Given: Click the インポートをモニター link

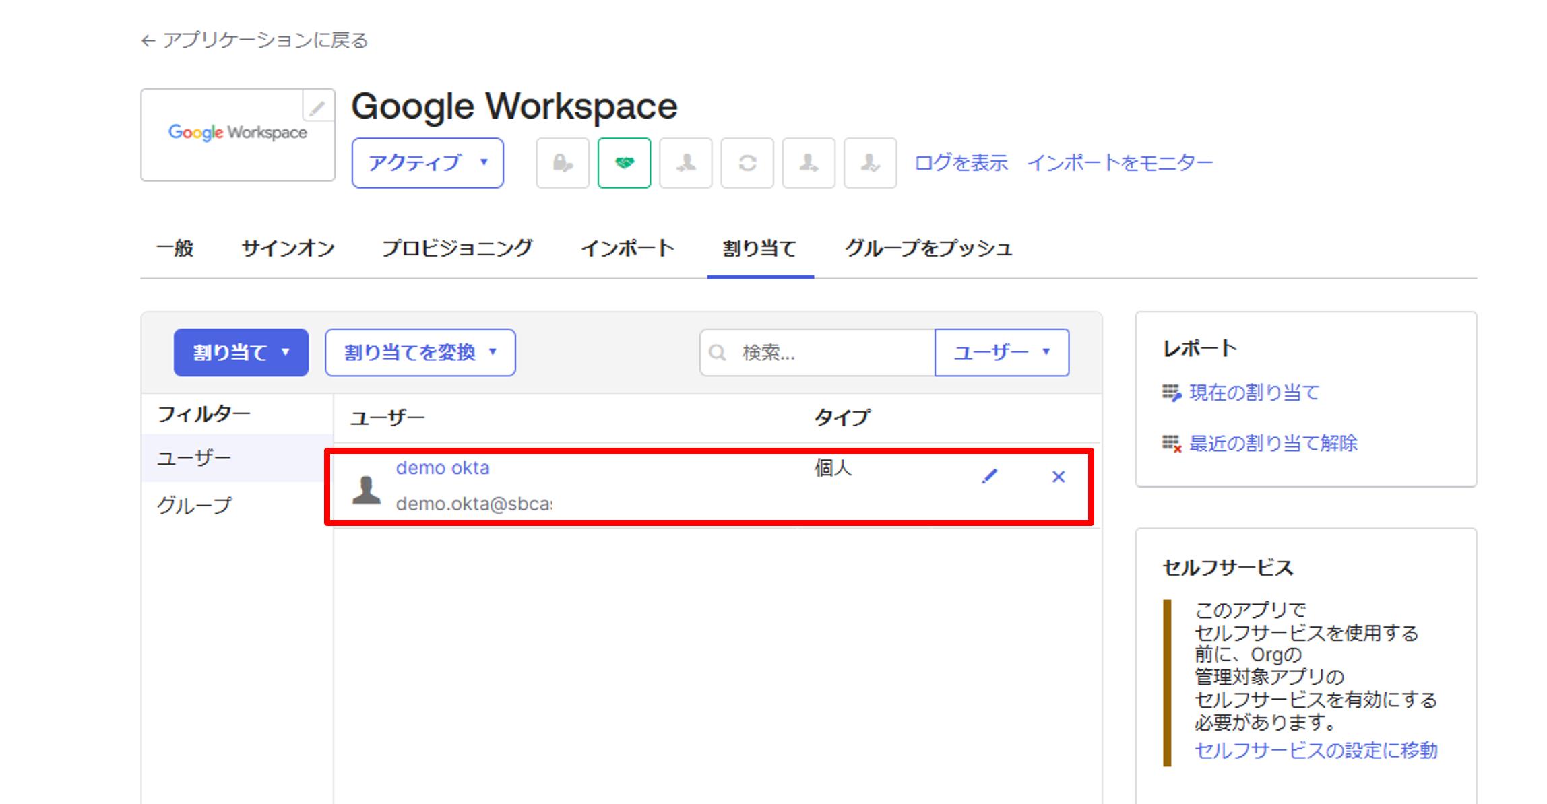Looking at the screenshot, I should point(1120,163).
